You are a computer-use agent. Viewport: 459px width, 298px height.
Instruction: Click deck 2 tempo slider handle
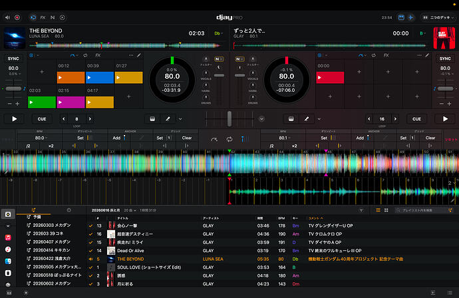click(x=445, y=88)
